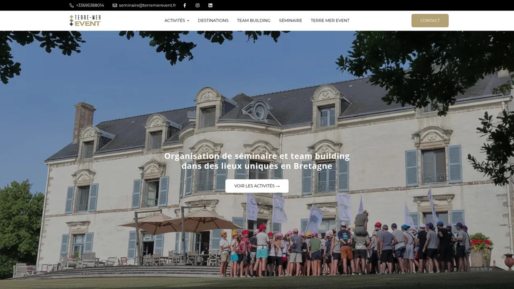Expand the Activités dropdown menu
Image resolution: width=514 pixels, height=289 pixels.
click(x=177, y=20)
